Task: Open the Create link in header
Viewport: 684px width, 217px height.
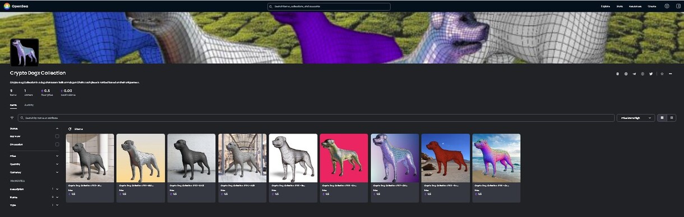Action: 651,6
